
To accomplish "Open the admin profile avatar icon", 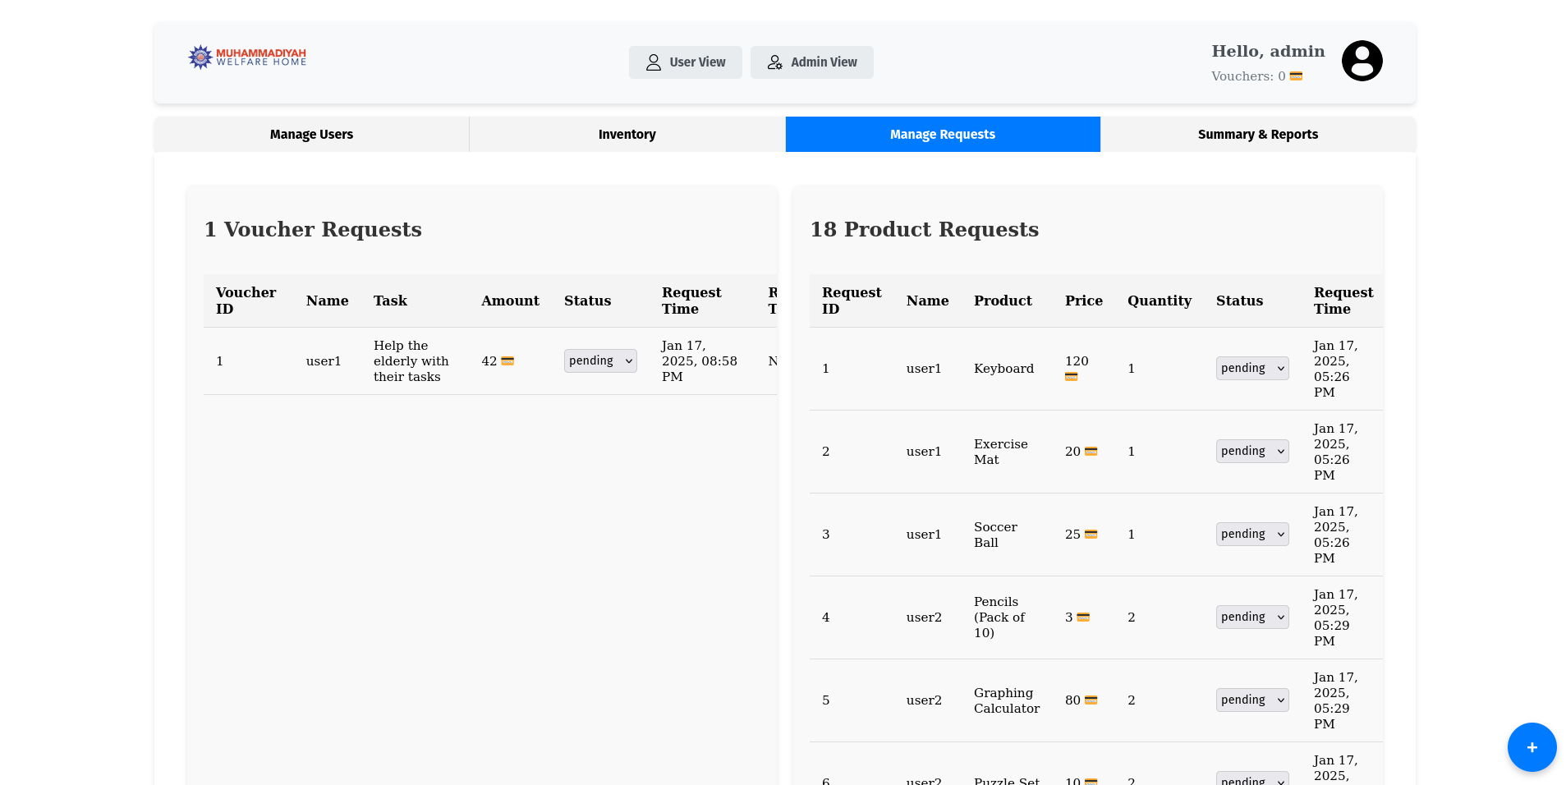I will [1362, 61].
